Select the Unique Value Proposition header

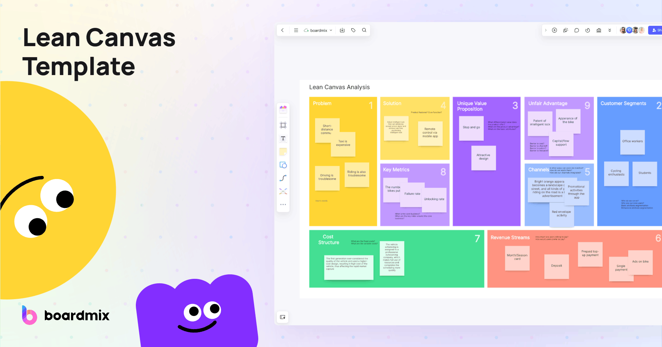click(x=472, y=106)
